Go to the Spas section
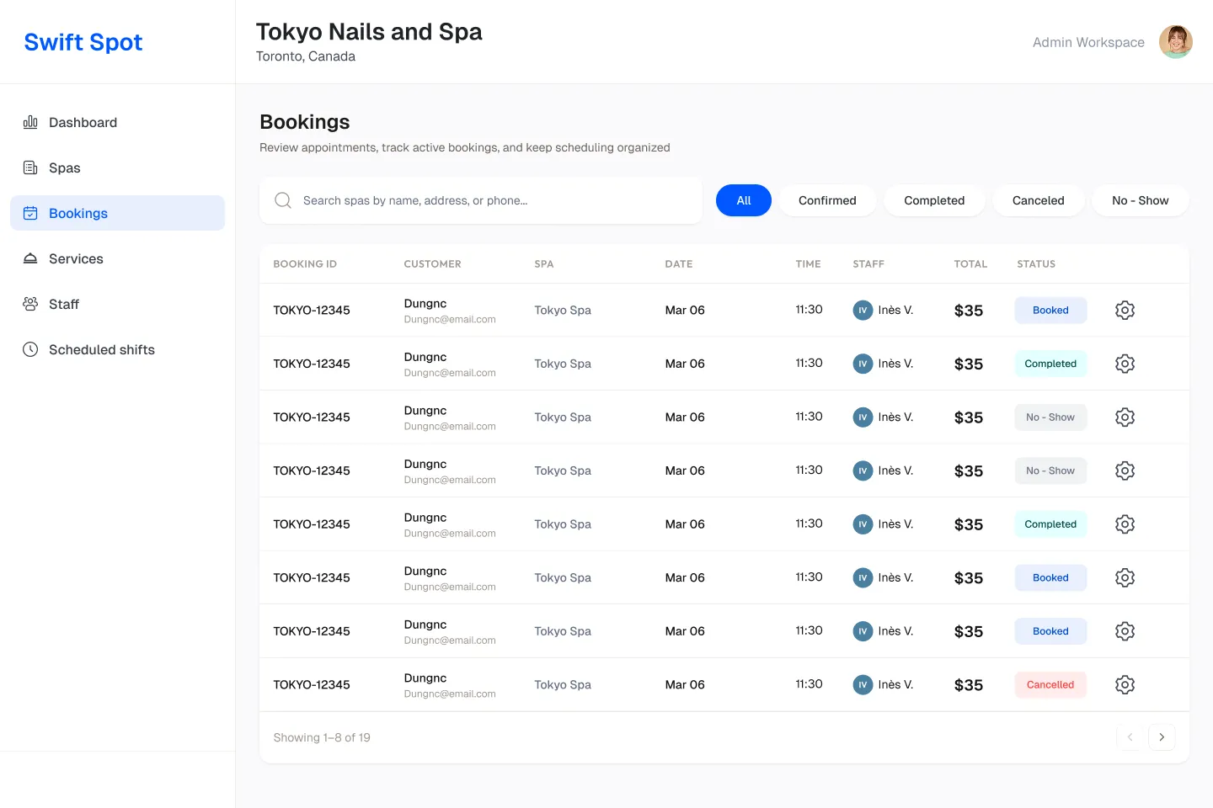The height and width of the screenshot is (808, 1213). point(64,168)
